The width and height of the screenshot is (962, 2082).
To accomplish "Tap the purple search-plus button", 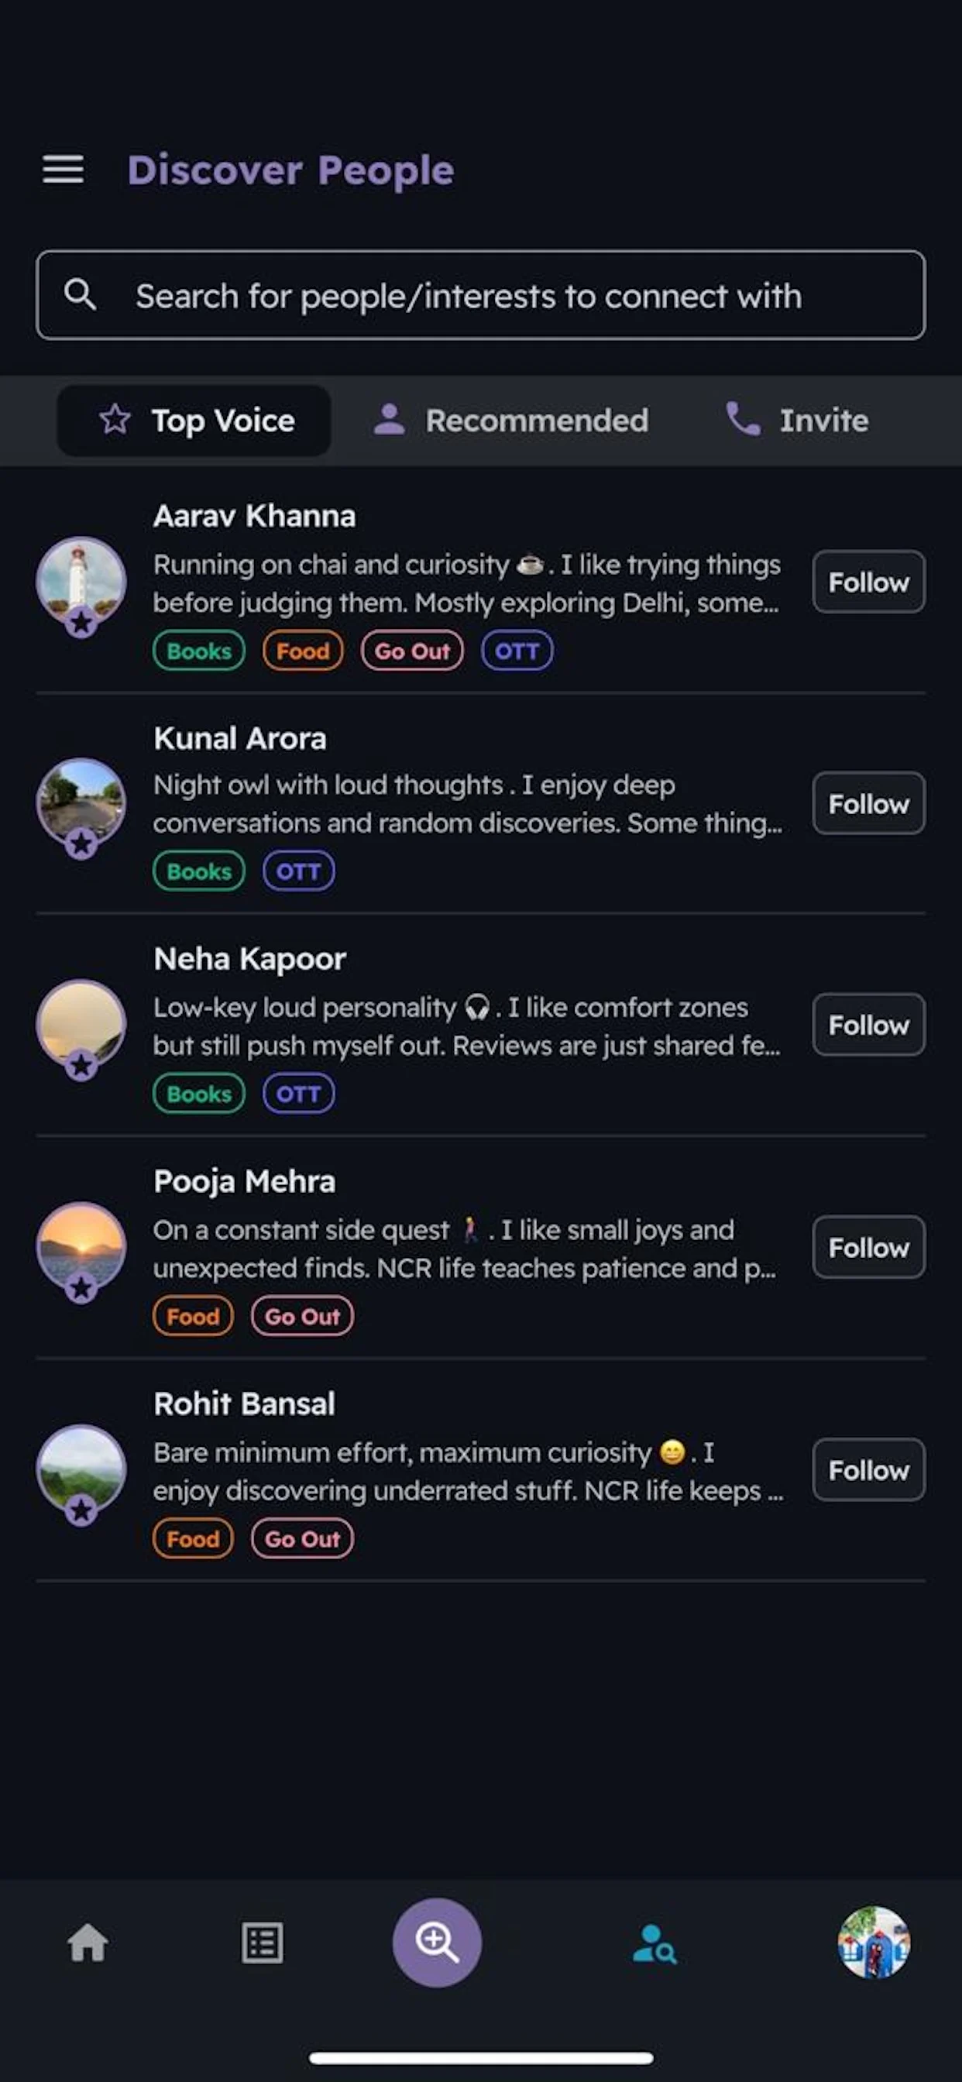I will (437, 1941).
